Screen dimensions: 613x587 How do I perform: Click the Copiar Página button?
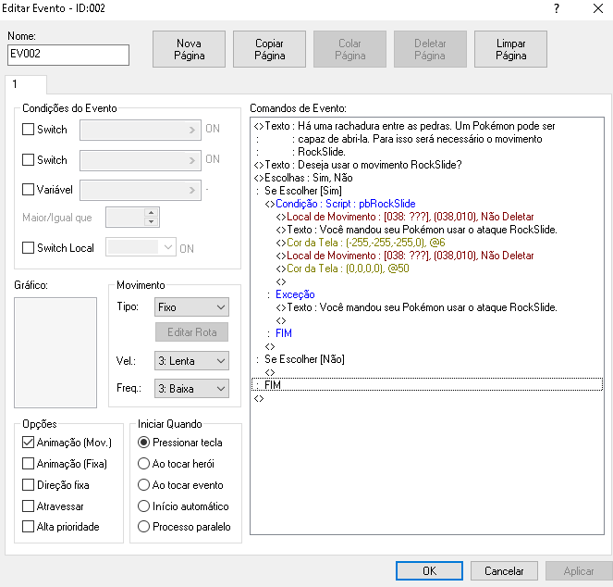pos(269,49)
